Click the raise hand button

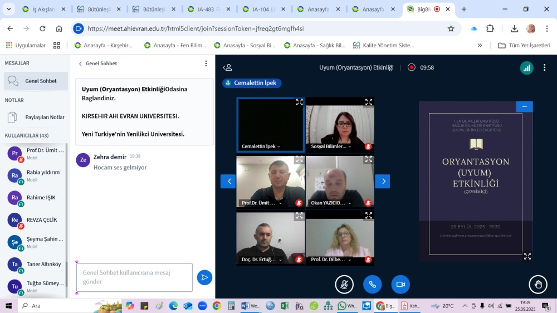538,285
